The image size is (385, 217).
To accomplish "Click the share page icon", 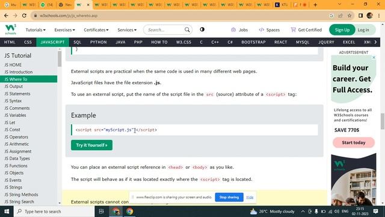I will coord(340,16).
